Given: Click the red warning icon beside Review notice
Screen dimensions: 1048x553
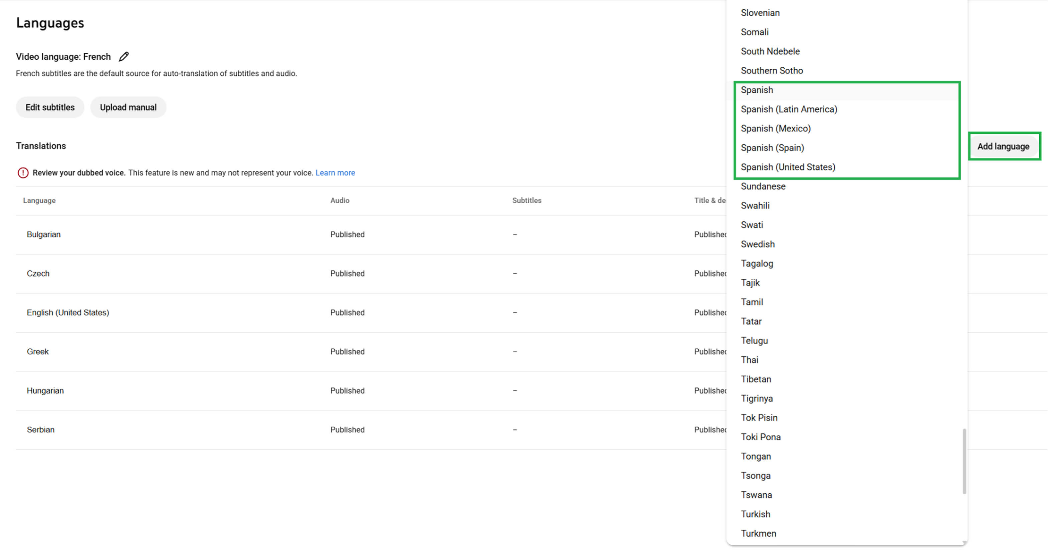Looking at the screenshot, I should click(23, 173).
